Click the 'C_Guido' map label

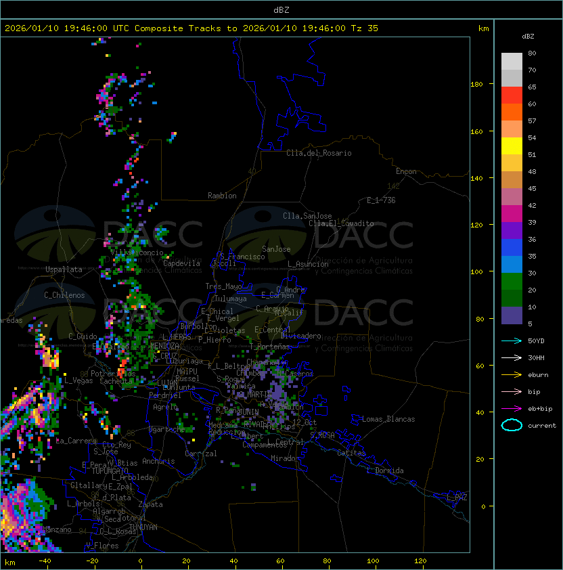pos(83,336)
